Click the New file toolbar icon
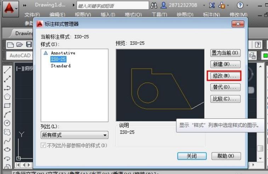Viewport: 268px width, 174px height. [x=10, y=45]
